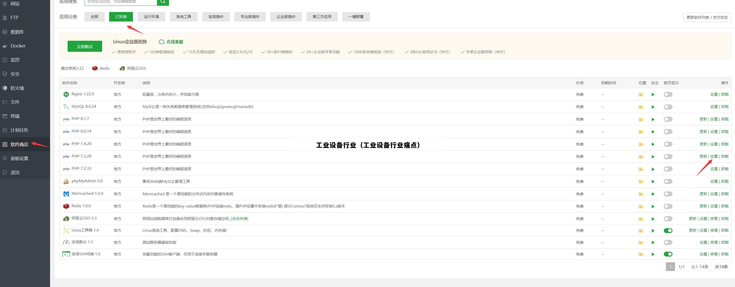
Task: Open the folder location icon for 宝塔SSH终端
Action: [x=641, y=254]
